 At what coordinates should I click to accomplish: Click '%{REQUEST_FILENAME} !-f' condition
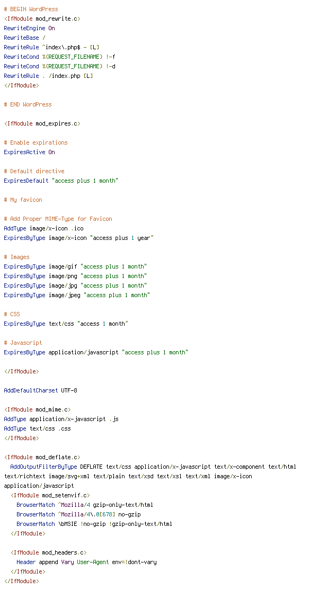[78, 57]
